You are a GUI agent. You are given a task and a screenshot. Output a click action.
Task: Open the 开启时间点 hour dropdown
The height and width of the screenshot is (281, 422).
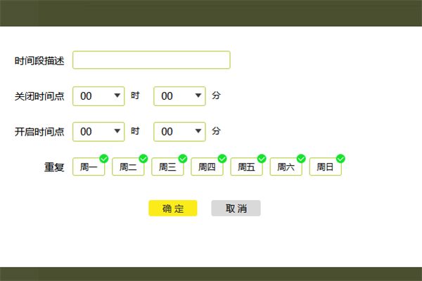(x=98, y=131)
